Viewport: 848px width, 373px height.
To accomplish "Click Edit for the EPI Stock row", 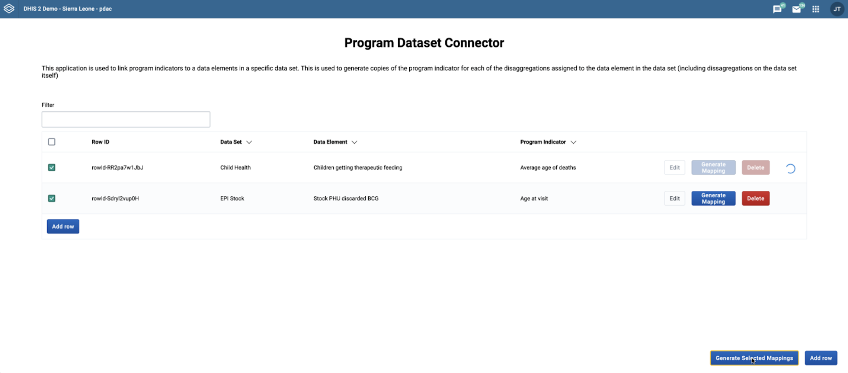I will pyautogui.click(x=674, y=198).
